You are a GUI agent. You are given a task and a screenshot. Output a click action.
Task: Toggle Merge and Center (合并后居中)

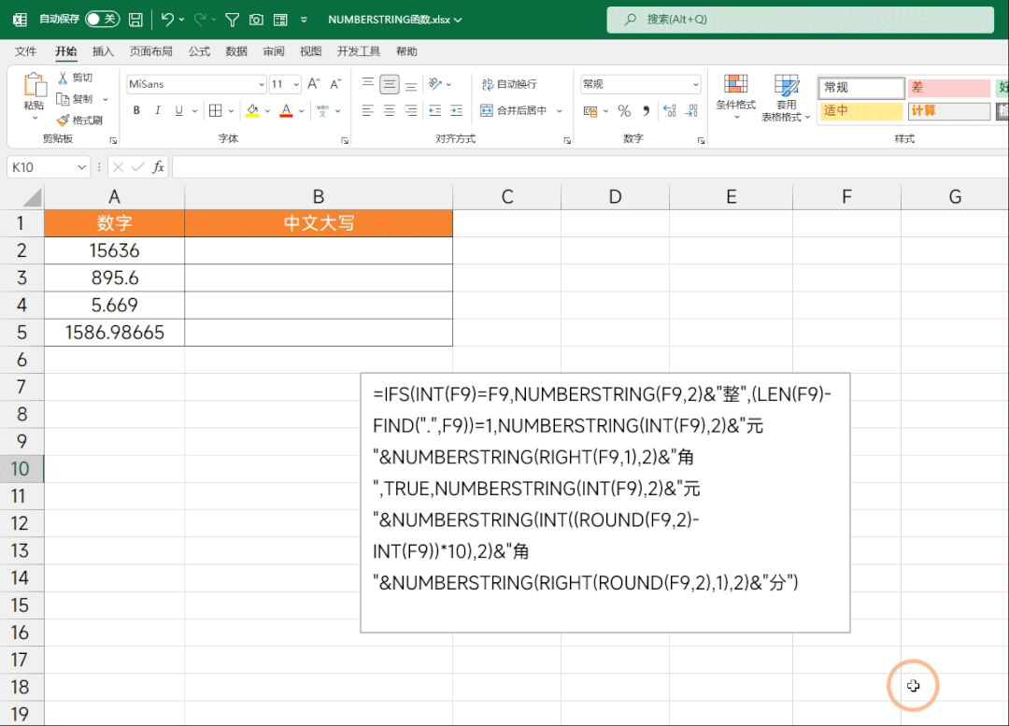pyautogui.click(x=514, y=110)
